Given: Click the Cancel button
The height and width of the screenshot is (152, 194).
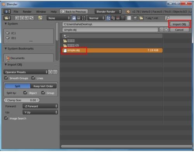Looking at the screenshot, I should (179, 30).
